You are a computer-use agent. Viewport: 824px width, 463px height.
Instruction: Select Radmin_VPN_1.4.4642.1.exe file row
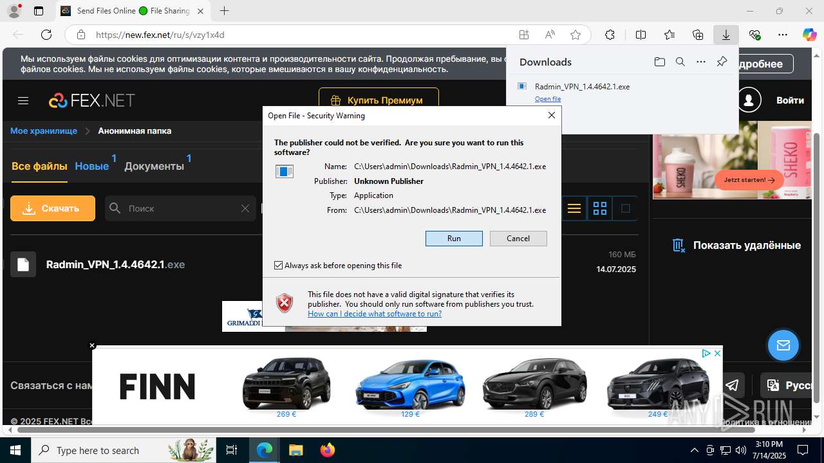(x=323, y=264)
